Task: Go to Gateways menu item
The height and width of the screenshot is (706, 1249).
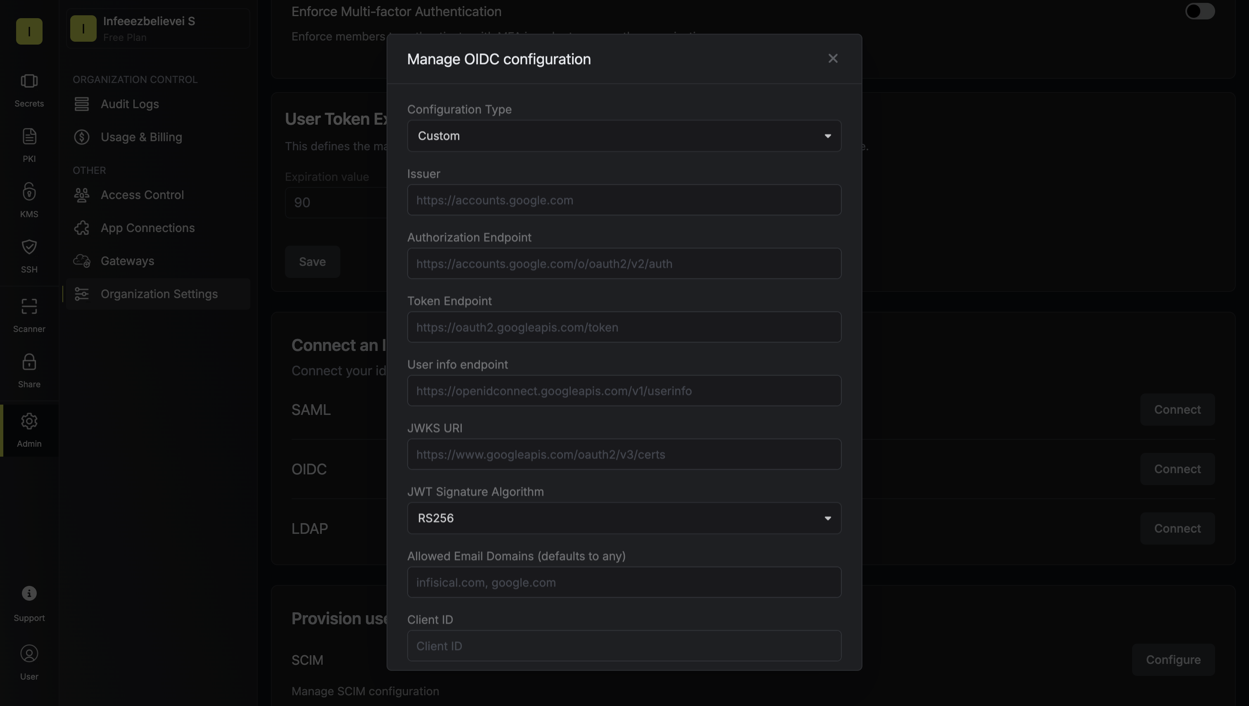Action: (x=158, y=261)
